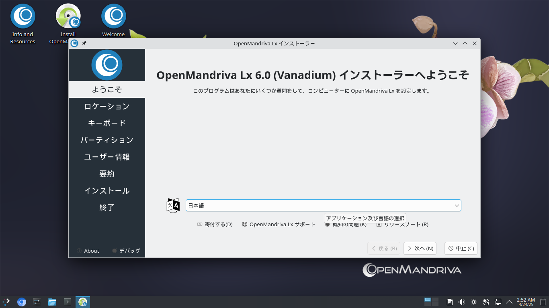This screenshot has width=549, height=308.
Task: Click the OpenMandriva logo in installer sidebar
Action: pyautogui.click(x=107, y=65)
